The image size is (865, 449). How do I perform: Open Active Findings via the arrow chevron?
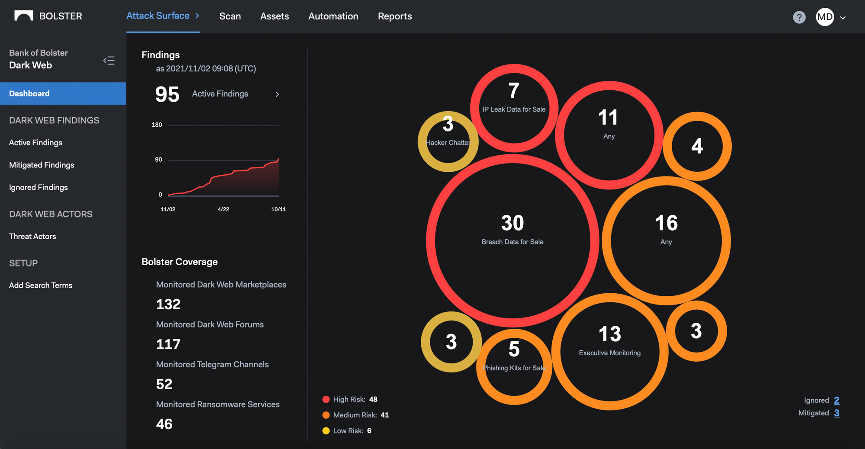click(277, 94)
